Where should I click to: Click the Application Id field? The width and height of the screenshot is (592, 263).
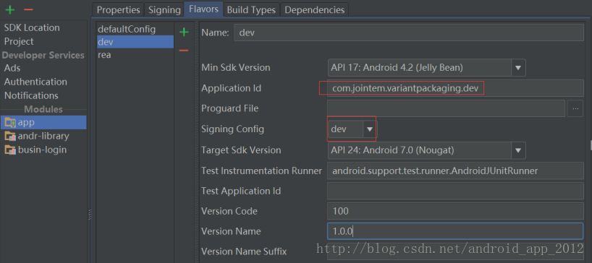[x=455, y=88]
